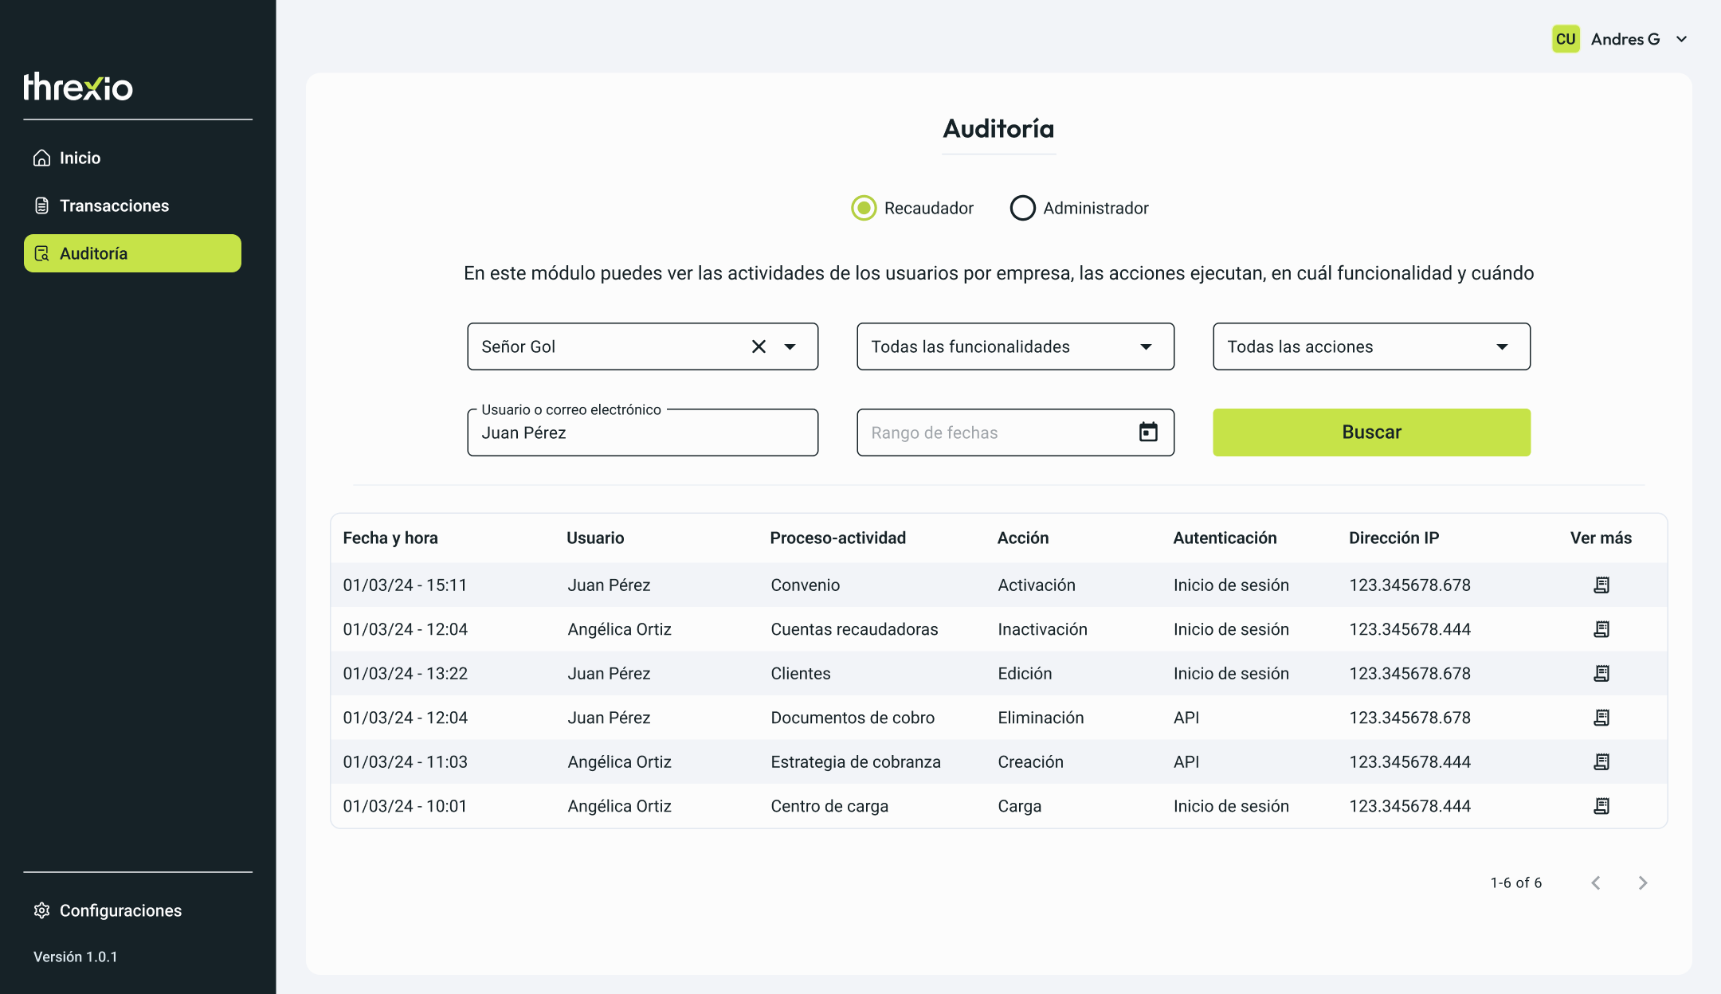Click the Documentos de cobro cell
The width and height of the screenshot is (1721, 994).
pyautogui.click(x=853, y=718)
